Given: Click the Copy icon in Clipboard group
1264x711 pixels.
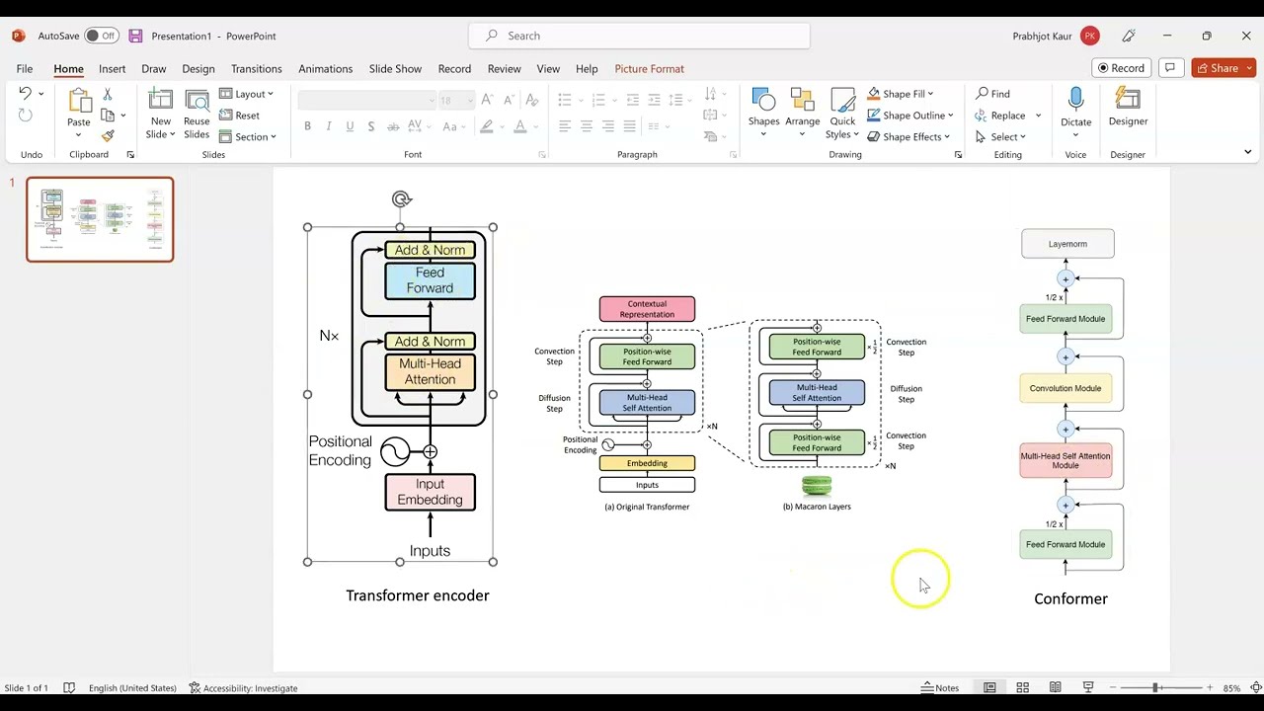Looking at the screenshot, I should pyautogui.click(x=108, y=116).
